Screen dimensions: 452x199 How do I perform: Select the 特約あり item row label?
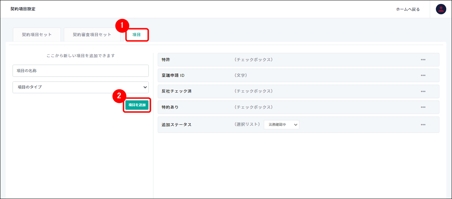[x=170, y=107]
